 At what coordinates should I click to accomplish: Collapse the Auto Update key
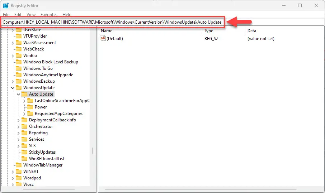[x=18, y=94]
